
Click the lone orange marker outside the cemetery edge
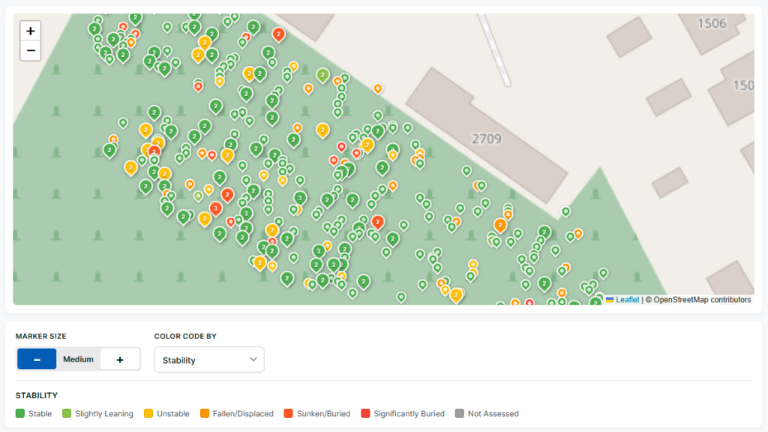(378, 89)
